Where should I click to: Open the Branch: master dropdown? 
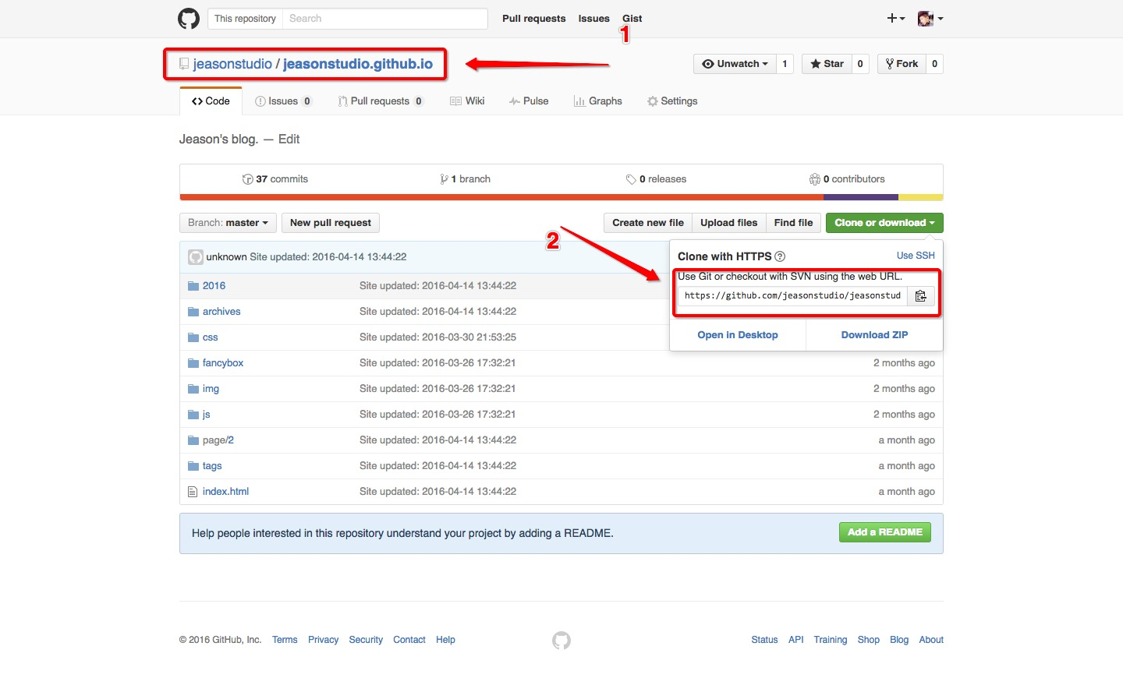pos(228,223)
